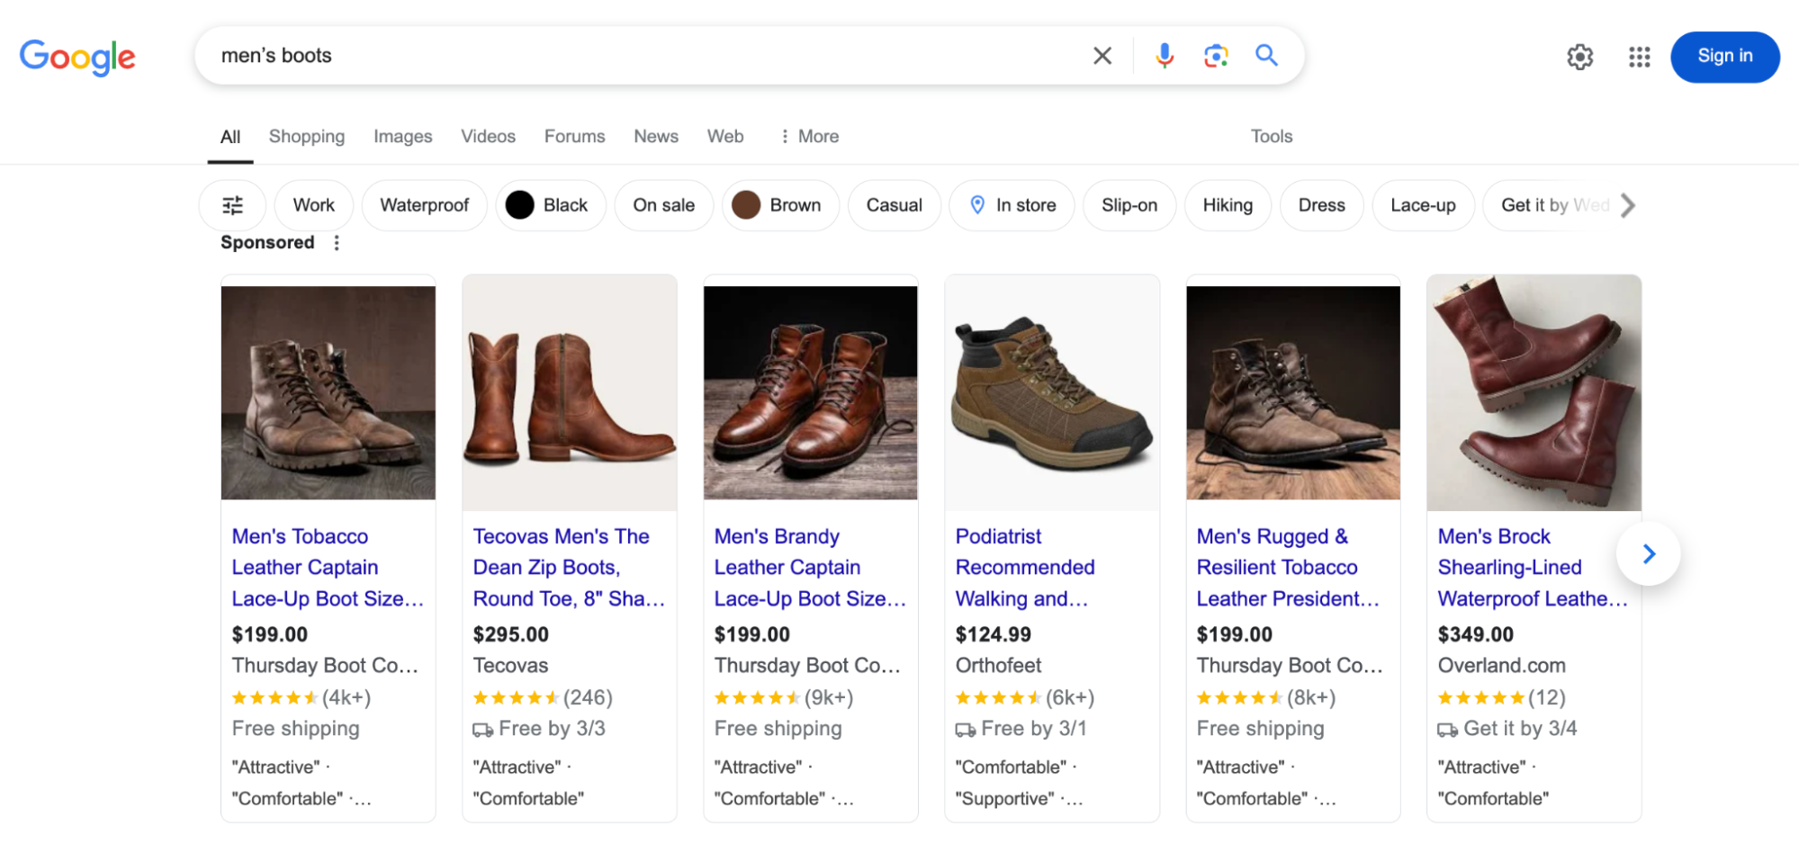
Task: Click the Google logo
Action: click(x=76, y=57)
